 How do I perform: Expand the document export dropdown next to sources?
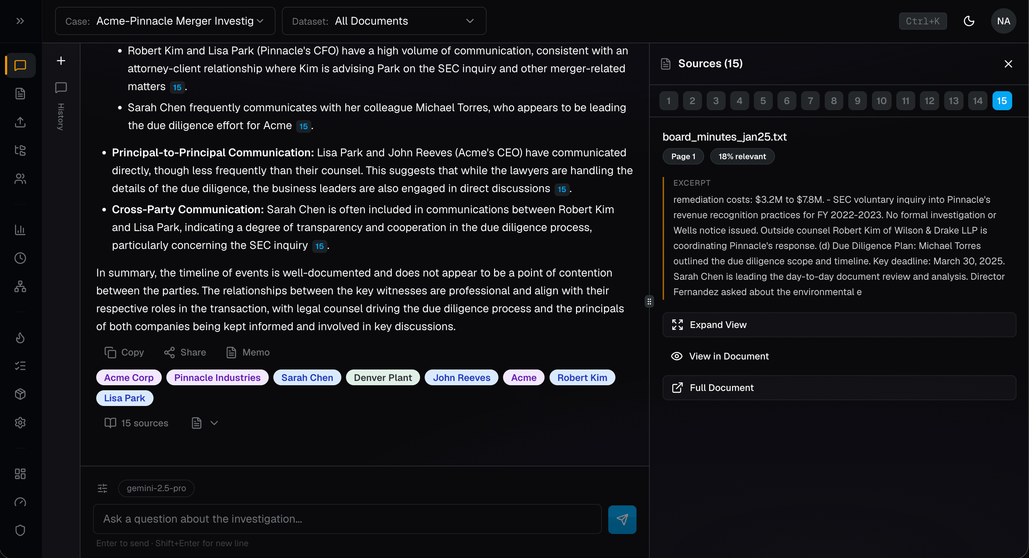pyautogui.click(x=205, y=423)
